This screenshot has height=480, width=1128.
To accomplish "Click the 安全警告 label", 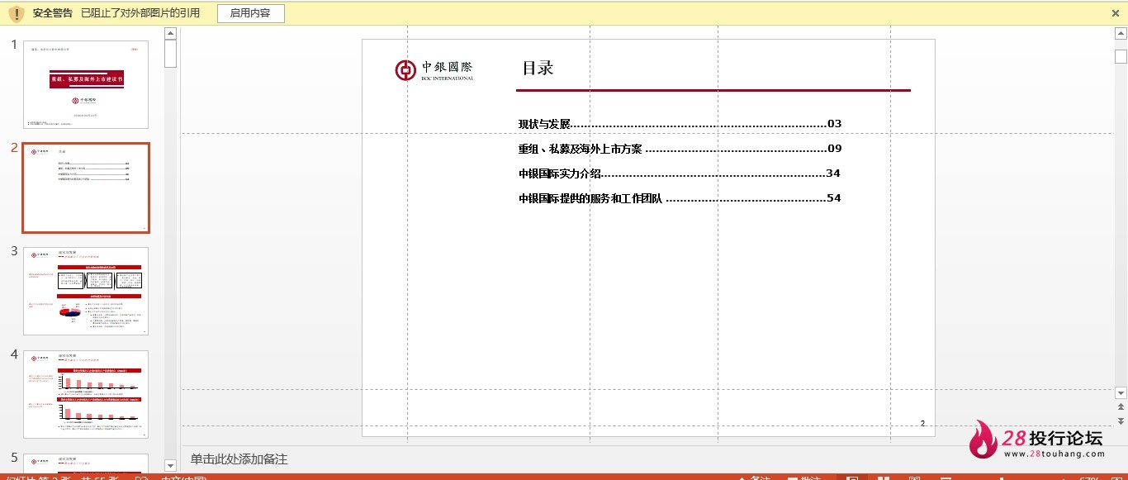I will [x=53, y=13].
